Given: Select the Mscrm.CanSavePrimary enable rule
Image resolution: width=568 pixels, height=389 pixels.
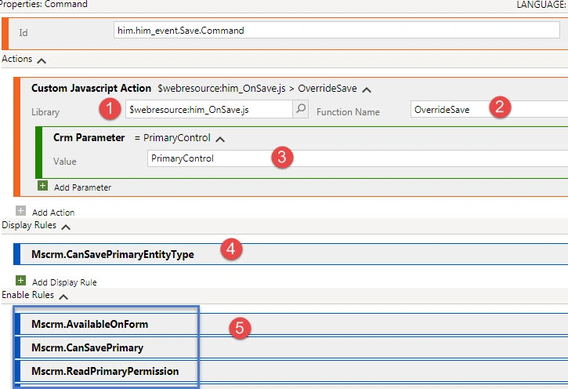Looking at the screenshot, I should [x=291, y=347].
